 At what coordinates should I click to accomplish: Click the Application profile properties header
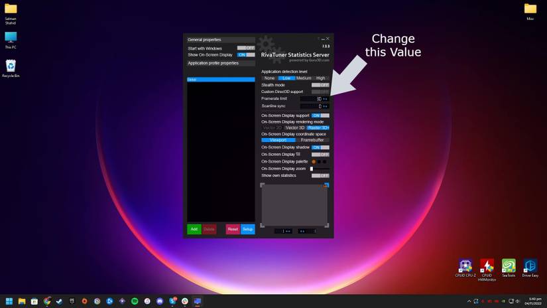(x=221, y=63)
